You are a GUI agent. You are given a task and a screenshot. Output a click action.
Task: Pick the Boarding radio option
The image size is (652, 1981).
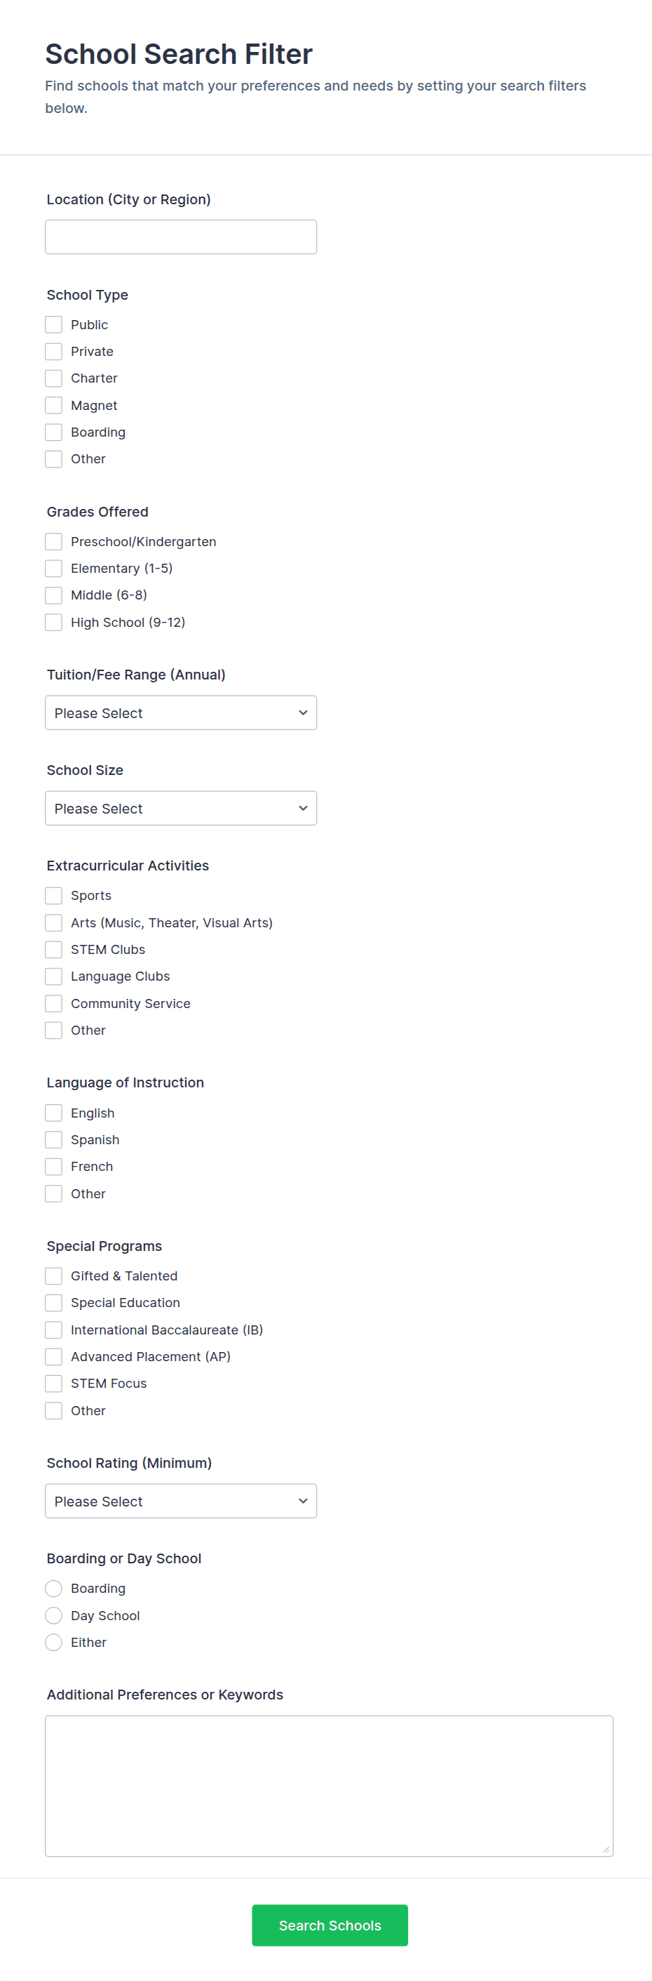54,1588
